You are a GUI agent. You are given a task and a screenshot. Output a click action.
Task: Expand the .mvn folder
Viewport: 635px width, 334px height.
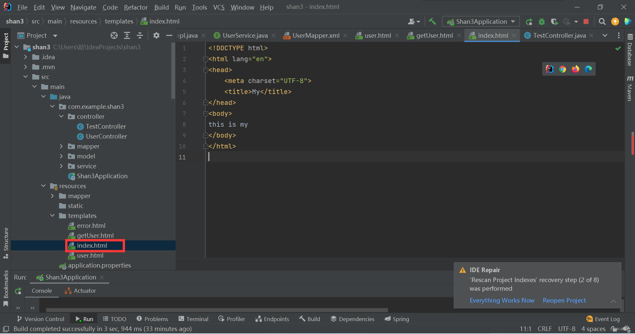tap(26, 67)
